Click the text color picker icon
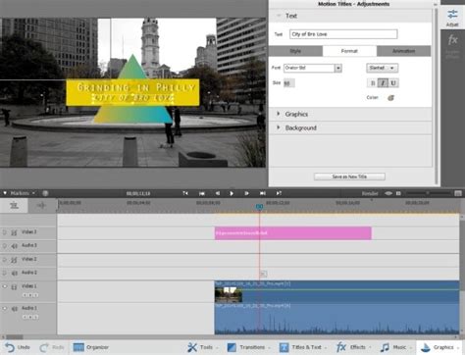This screenshot has width=465, height=355. point(390,97)
